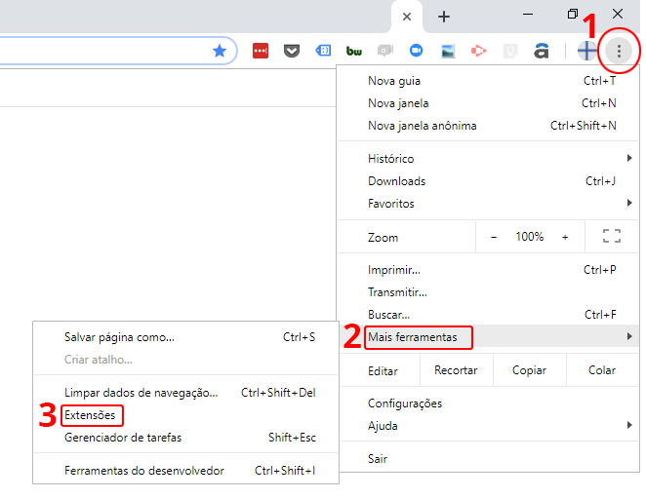This screenshot has width=646, height=499.
Task: Click the fullscreen icon in Zoom row
Action: pos(612,237)
